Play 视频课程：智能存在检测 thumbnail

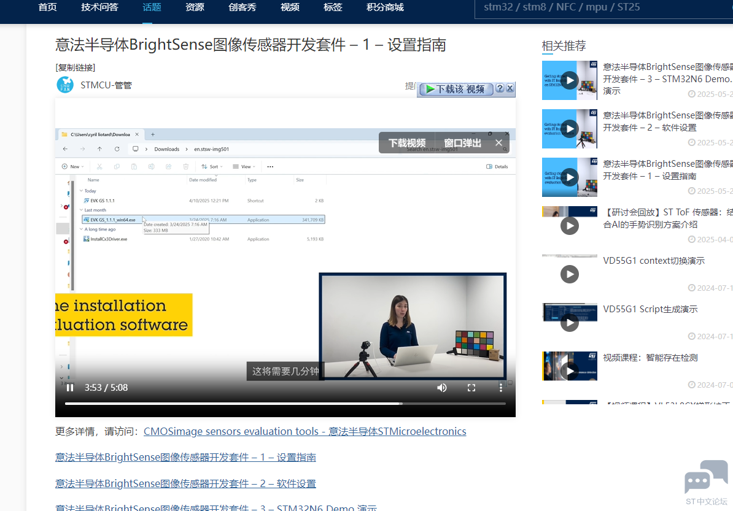coord(569,371)
